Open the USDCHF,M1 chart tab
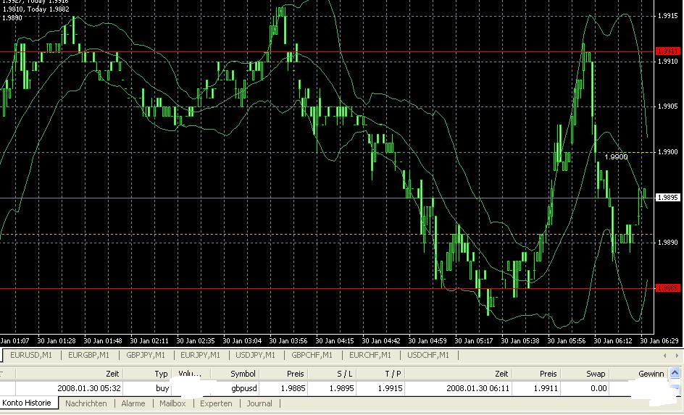Screen dimensions: 684x415 pos(427,355)
